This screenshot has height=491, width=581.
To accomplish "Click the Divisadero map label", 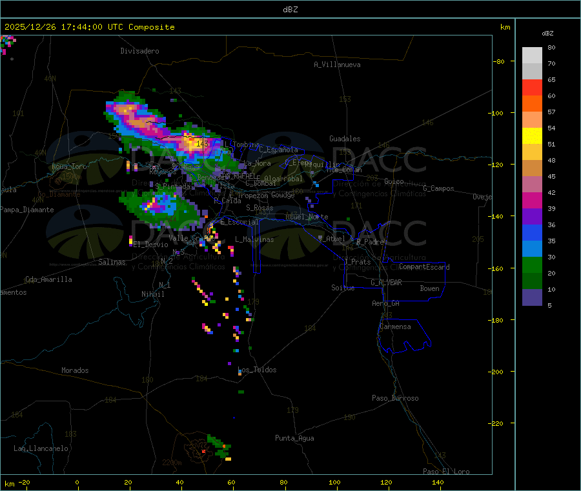I will tap(139, 51).
